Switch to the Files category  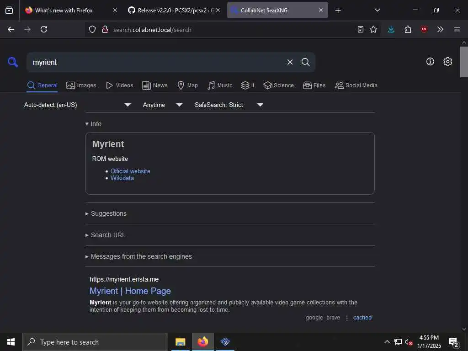click(x=314, y=85)
